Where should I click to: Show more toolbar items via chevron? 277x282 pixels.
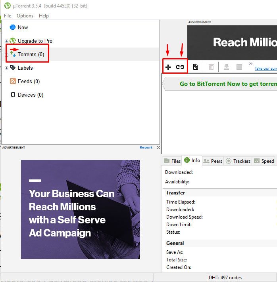click(251, 63)
